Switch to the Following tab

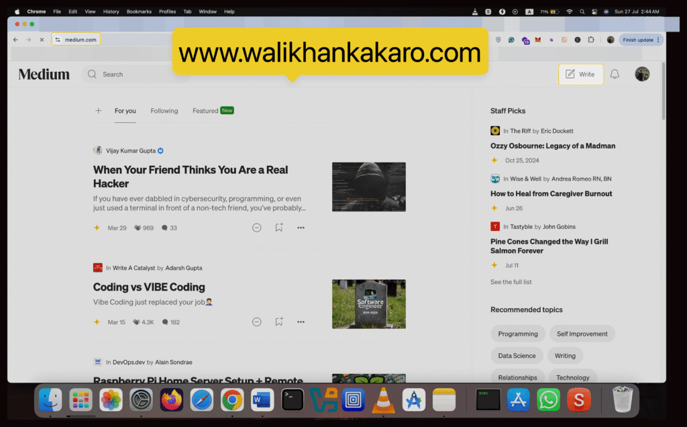pyautogui.click(x=164, y=111)
